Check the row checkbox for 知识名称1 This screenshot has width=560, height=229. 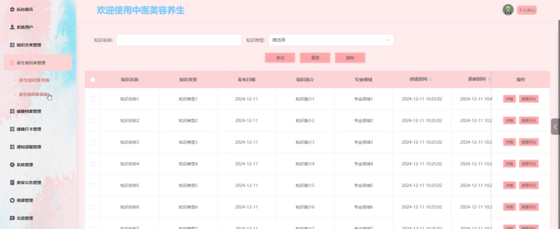93,99
